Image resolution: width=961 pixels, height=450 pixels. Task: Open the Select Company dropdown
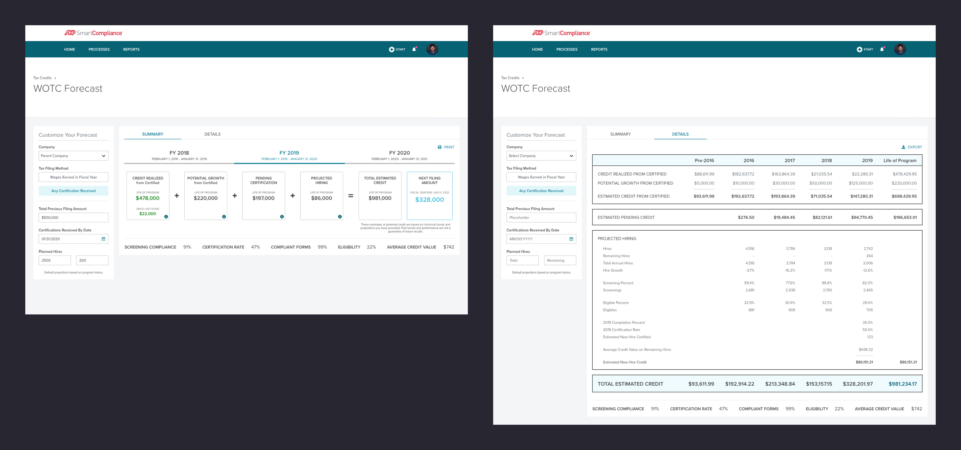pyautogui.click(x=541, y=156)
